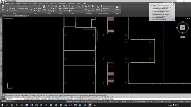Choose the Plumbing Line tool
Image resolution: width=191 pixels, height=107 pixels.
pyautogui.click(x=22, y=6)
